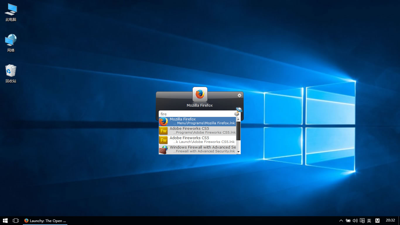Click the battery power tray icon

point(348,221)
